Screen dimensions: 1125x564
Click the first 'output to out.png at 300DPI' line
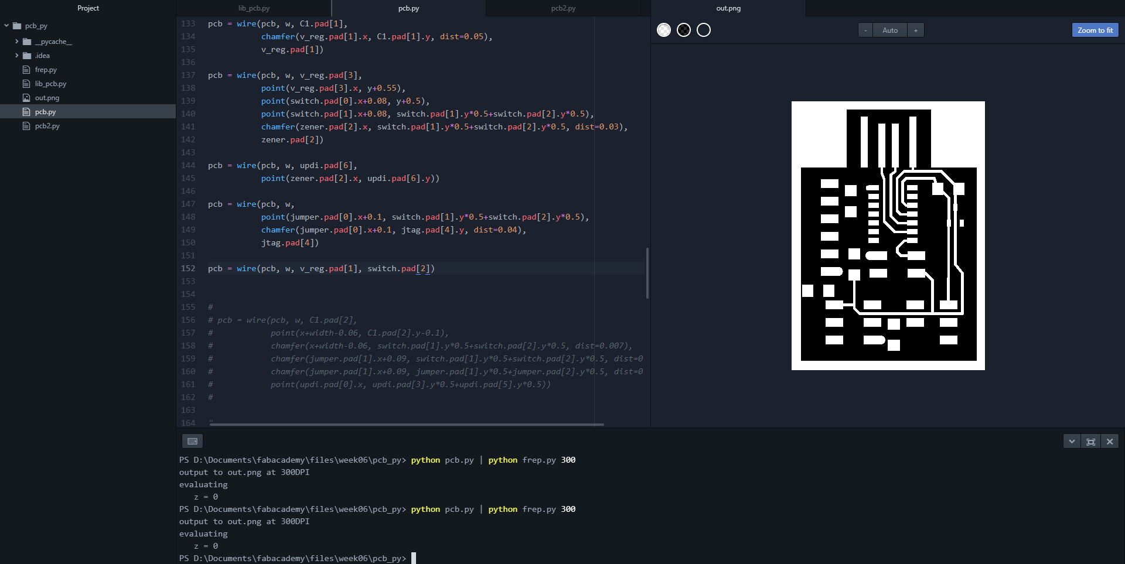pos(244,472)
